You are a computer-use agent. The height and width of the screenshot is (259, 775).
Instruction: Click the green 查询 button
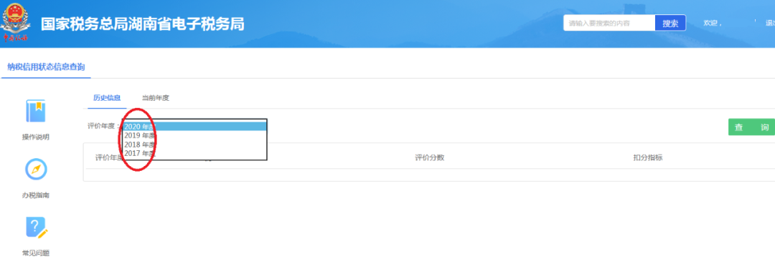pos(752,127)
